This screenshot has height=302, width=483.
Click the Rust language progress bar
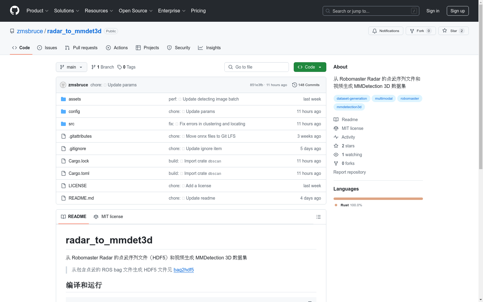coord(378,199)
